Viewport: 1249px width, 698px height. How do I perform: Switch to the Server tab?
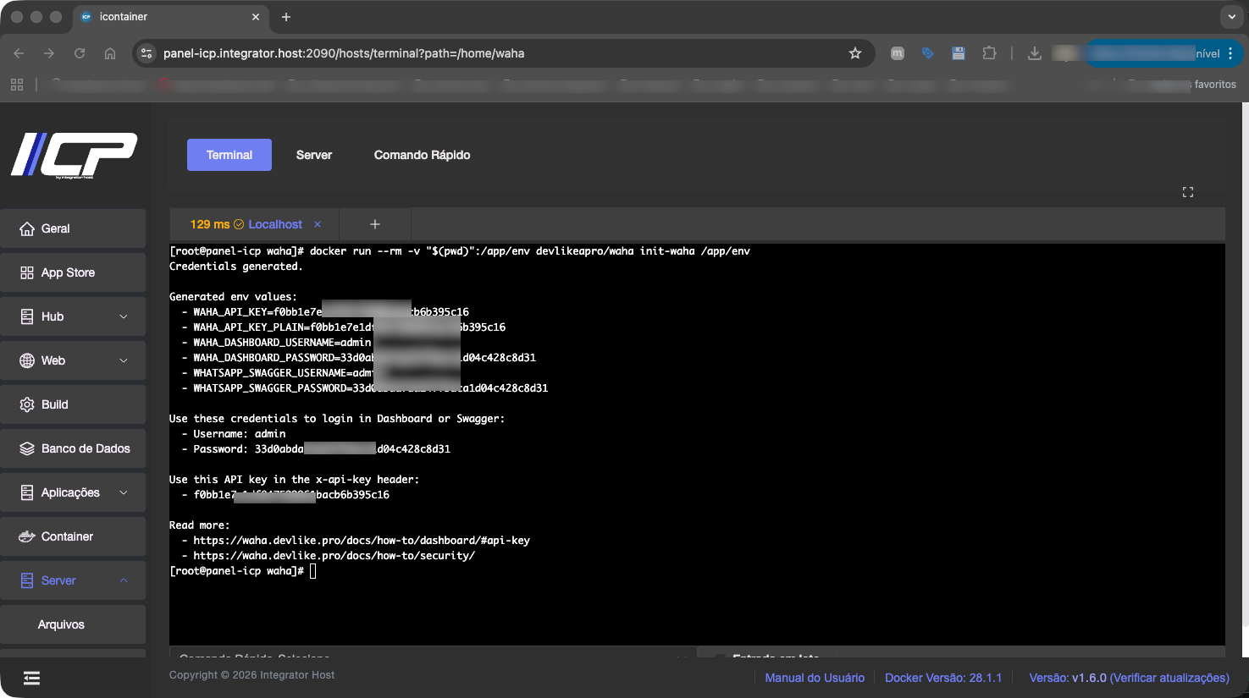click(x=313, y=155)
